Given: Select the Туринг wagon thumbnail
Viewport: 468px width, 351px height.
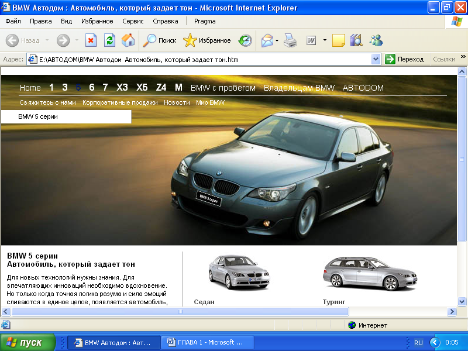Looking at the screenshot, I should 370,274.
